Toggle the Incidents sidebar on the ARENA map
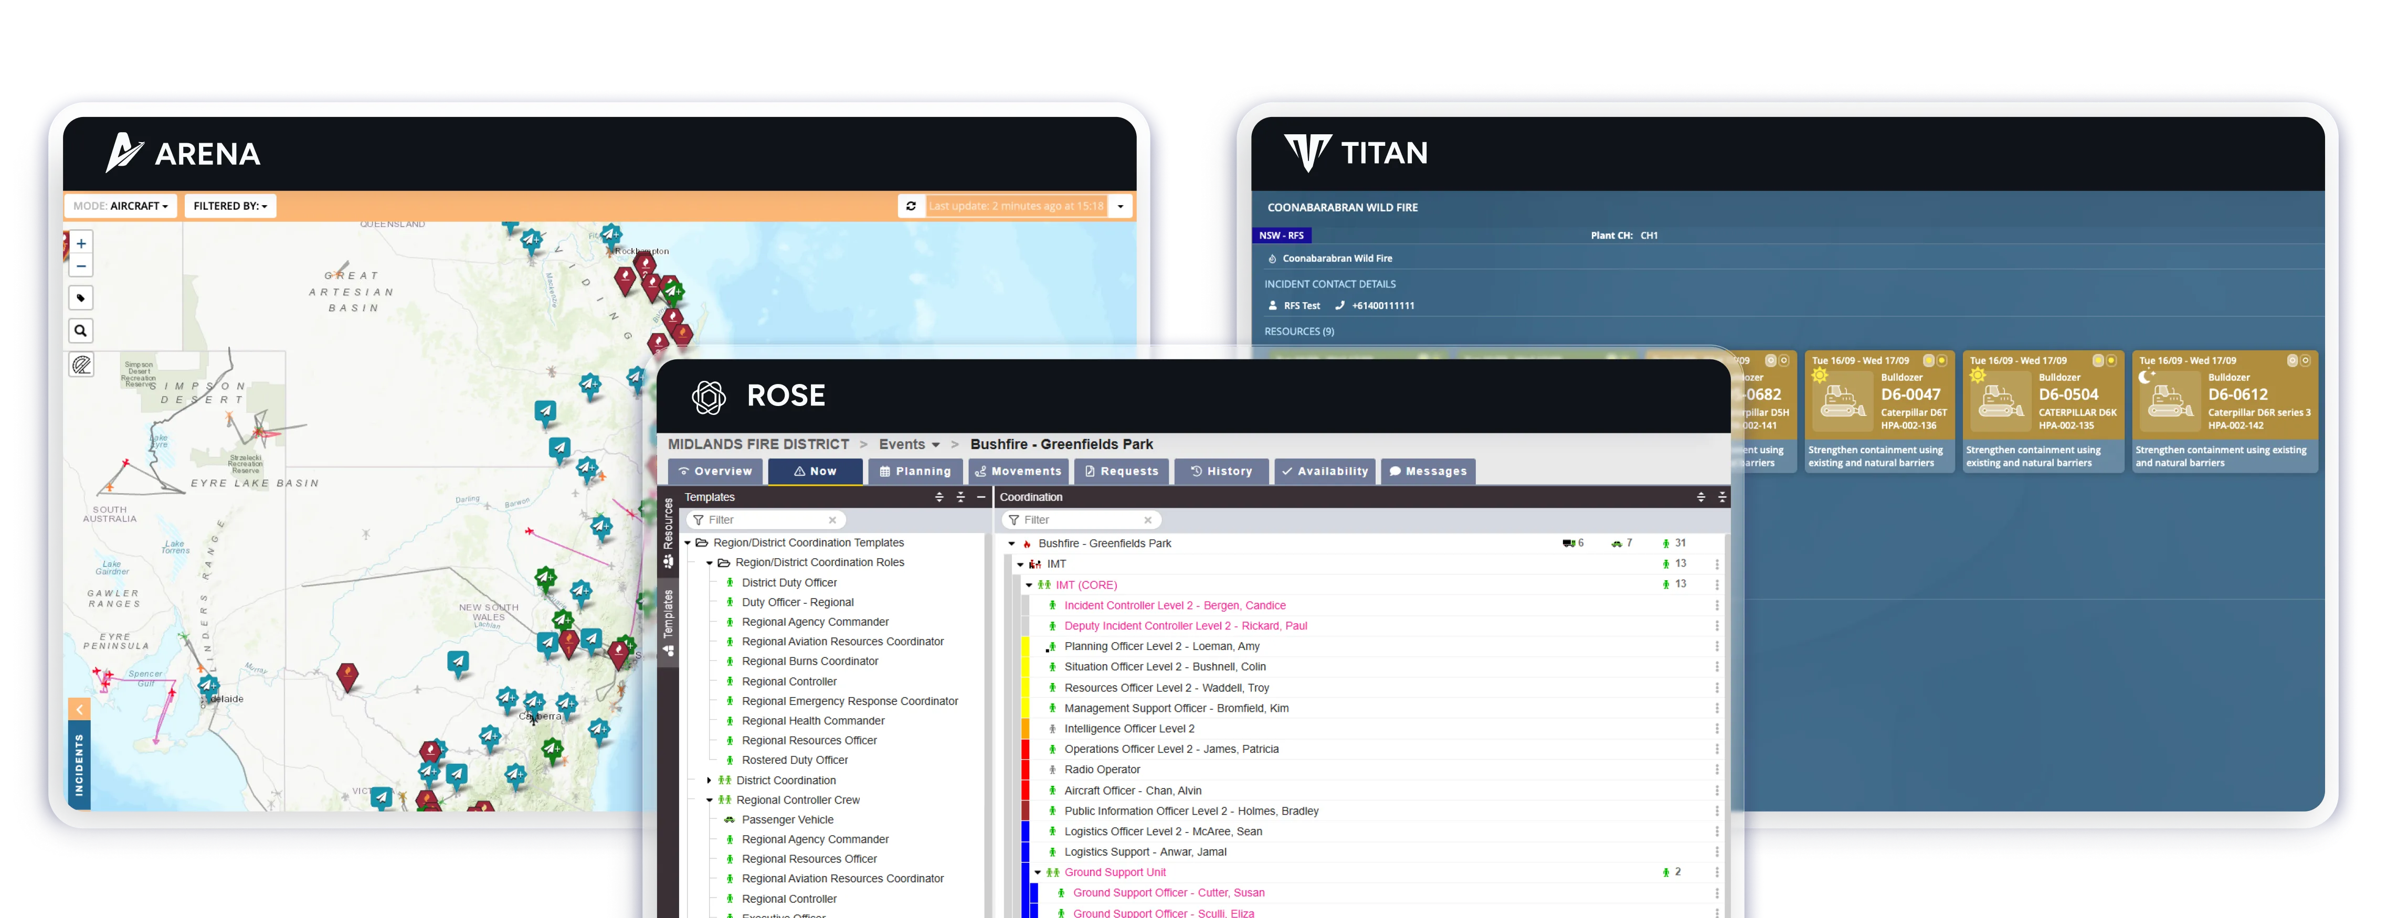The width and height of the screenshot is (2387, 918). click(x=79, y=709)
